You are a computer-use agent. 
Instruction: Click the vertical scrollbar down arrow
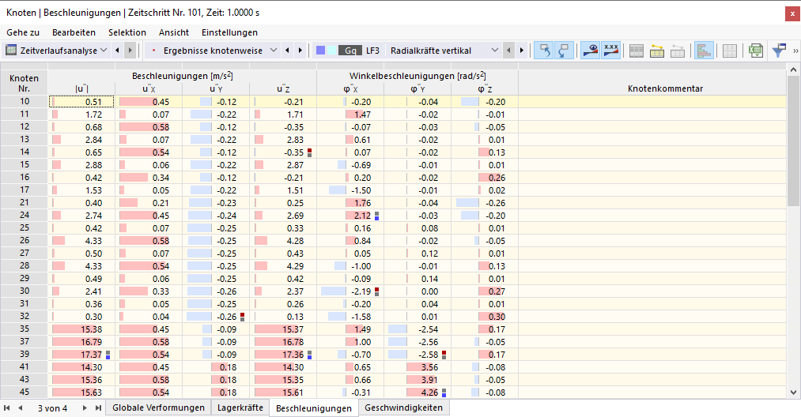click(x=793, y=393)
